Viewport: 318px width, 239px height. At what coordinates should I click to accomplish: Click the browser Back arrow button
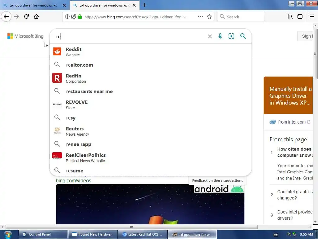pyautogui.click(x=6, y=17)
